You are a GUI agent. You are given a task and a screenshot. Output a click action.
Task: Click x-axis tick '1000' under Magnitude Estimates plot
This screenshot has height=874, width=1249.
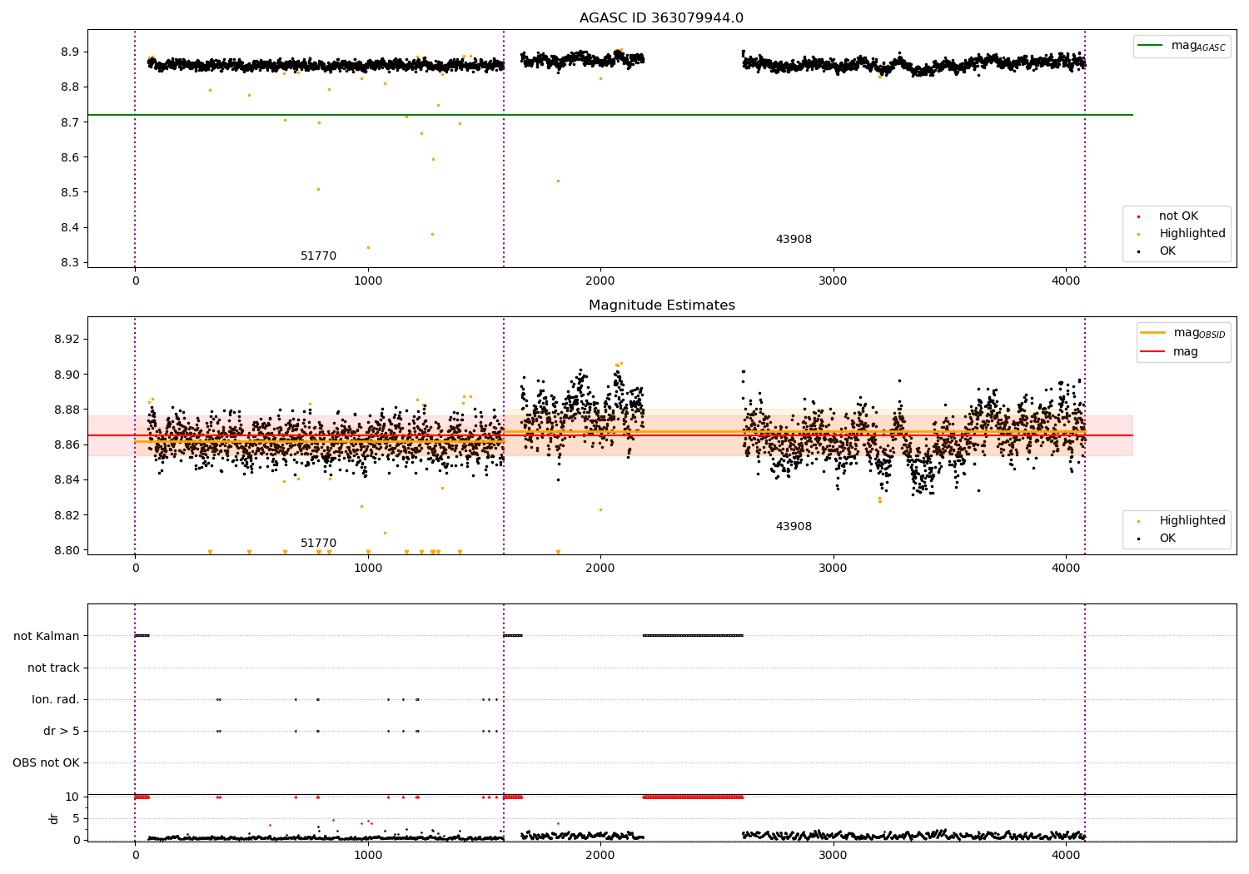point(368,569)
